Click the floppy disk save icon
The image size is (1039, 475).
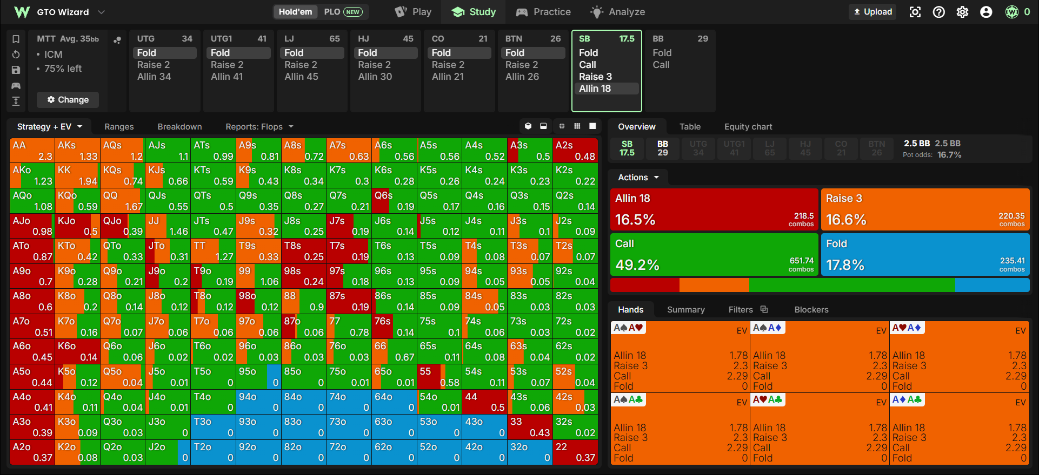click(x=16, y=70)
